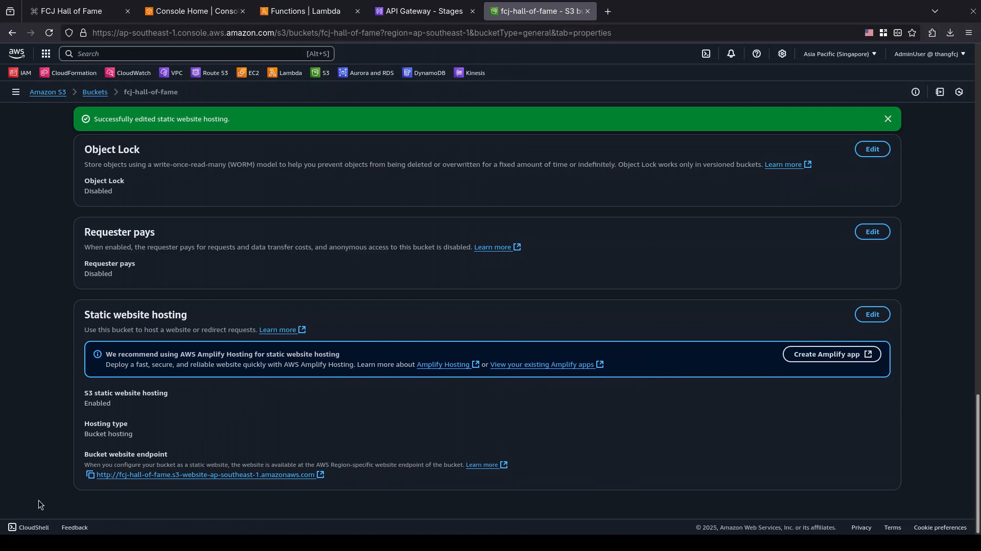Open the bucket website endpoint link
Screen dimensions: 981x551
[210, 475]
